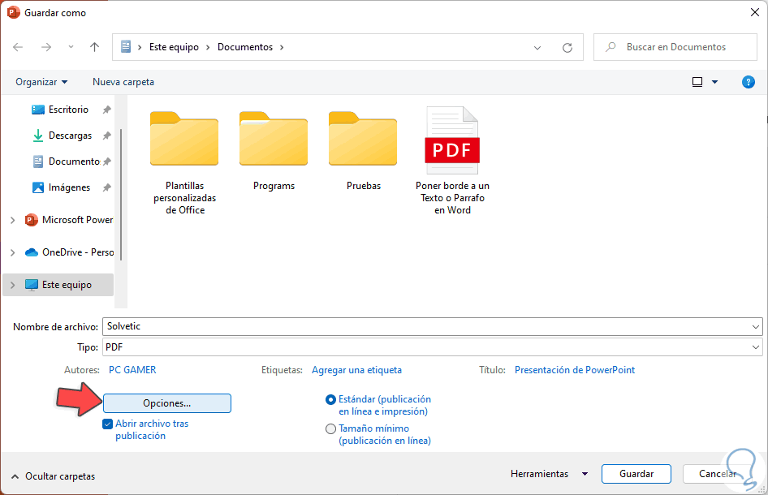Select Tamaño mínimo publication option

point(330,428)
